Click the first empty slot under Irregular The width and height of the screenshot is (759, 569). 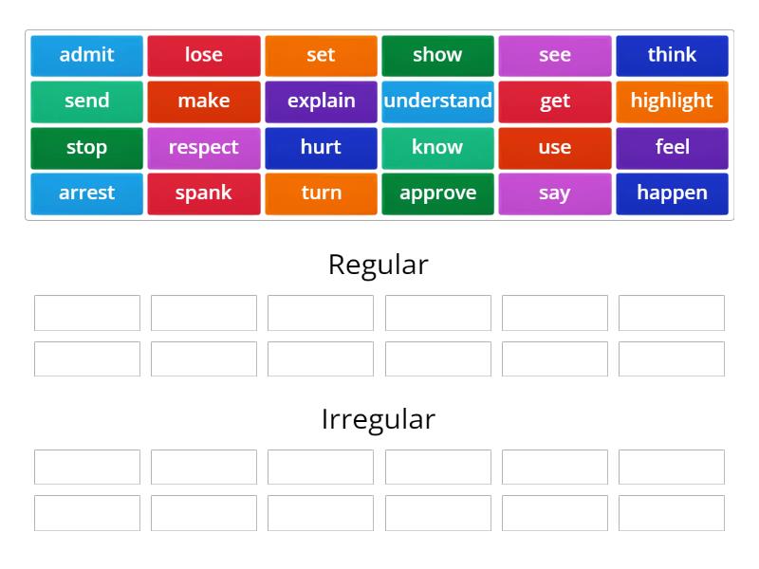[x=86, y=467]
